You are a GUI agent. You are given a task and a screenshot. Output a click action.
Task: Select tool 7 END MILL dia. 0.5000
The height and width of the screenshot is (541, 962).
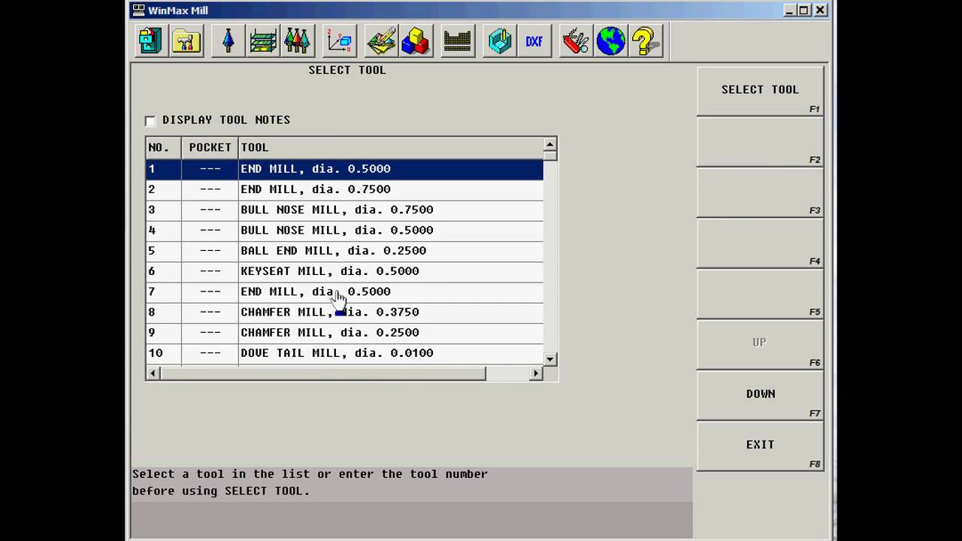(x=344, y=292)
